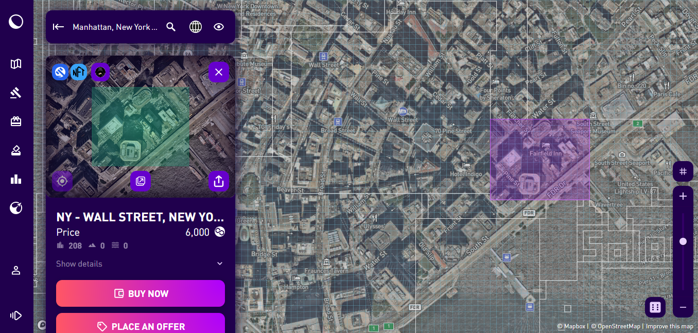This screenshot has width=698, height=333.
Task: Toggle the map grid overlay
Action: click(683, 171)
